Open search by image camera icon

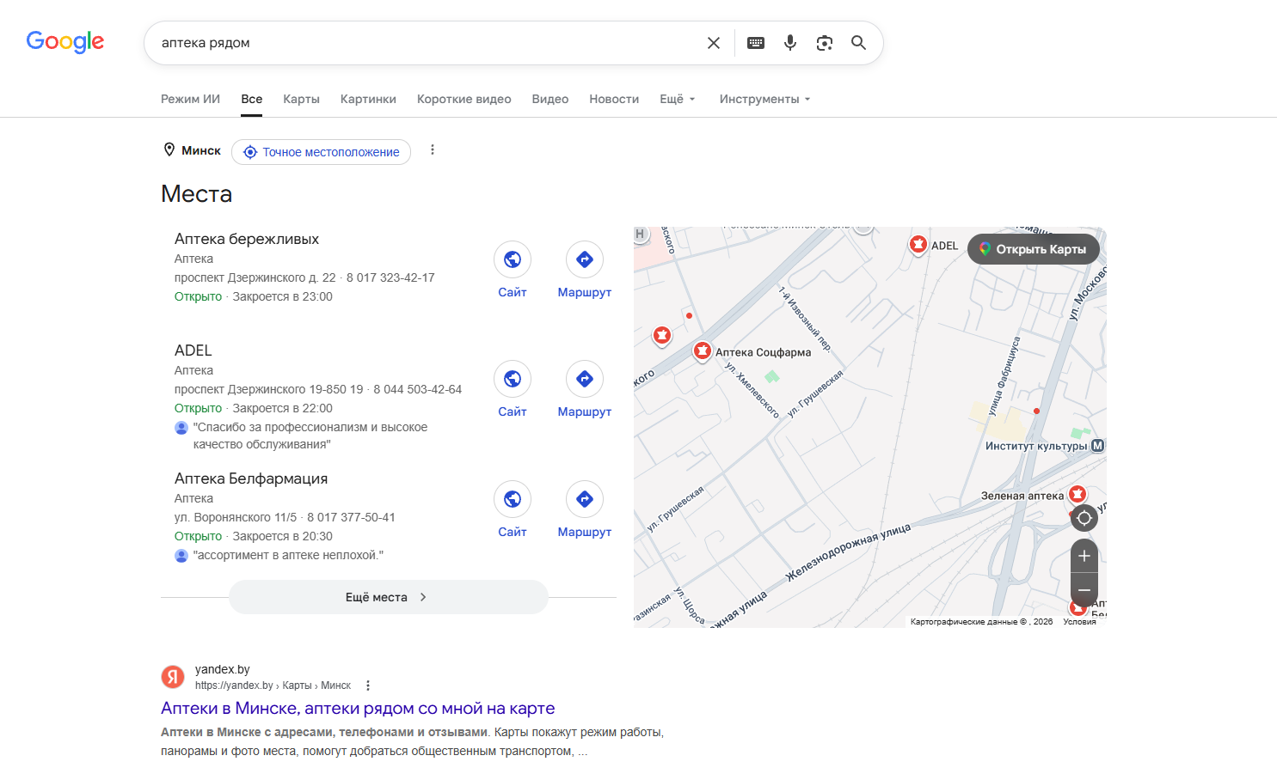point(825,43)
